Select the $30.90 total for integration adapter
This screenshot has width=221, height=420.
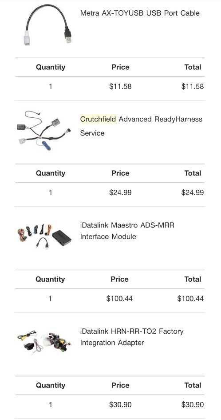192,405
